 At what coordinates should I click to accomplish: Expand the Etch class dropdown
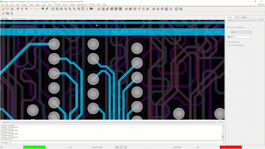(241, 32)
